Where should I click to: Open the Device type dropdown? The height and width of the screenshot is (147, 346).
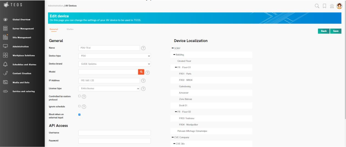[114, 56]
